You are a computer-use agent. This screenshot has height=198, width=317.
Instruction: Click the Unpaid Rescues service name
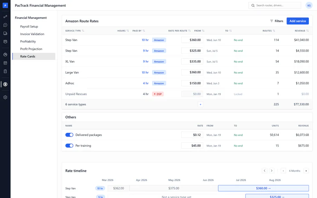click(x=76, y=94)
